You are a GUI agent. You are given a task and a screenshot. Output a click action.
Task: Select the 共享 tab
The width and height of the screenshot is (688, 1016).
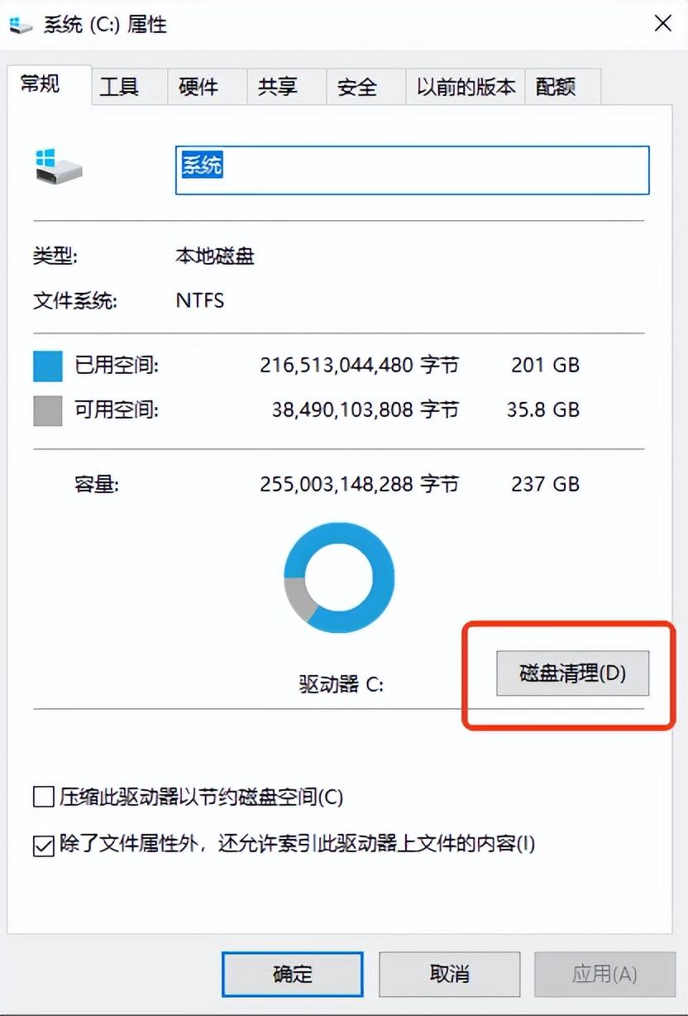[x=278, y=87]
